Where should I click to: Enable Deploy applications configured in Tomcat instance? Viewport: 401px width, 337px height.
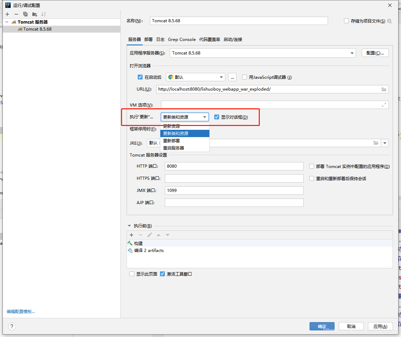click(312, 166)
